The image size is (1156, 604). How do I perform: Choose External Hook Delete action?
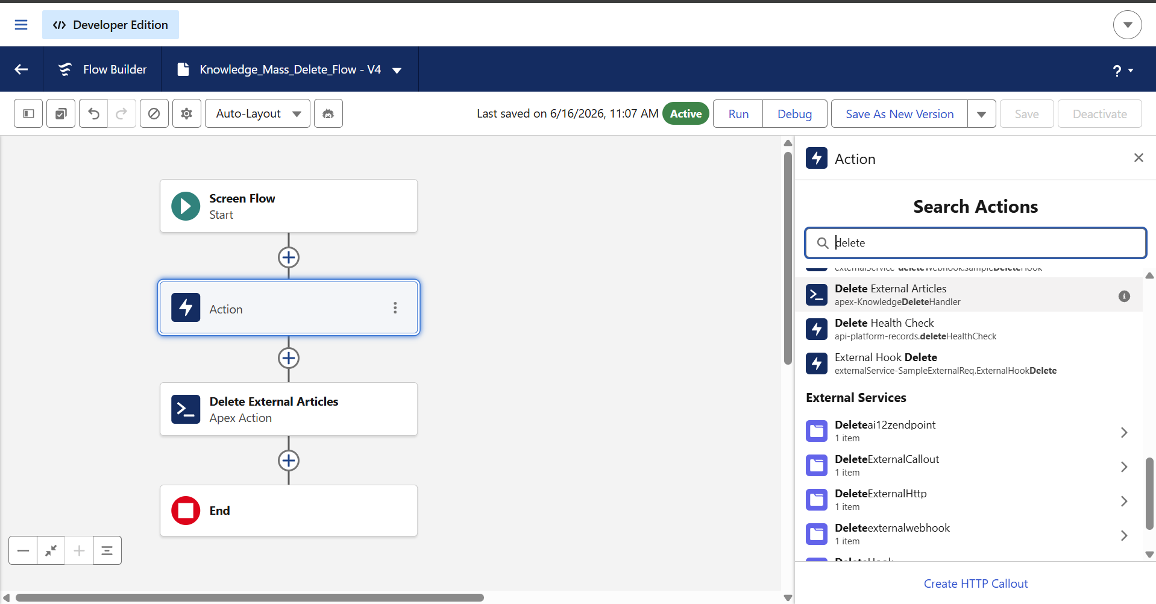969,363
